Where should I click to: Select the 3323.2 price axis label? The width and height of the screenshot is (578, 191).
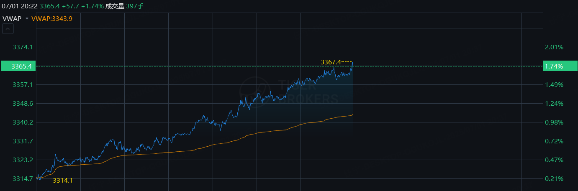(x=22, y=160)
